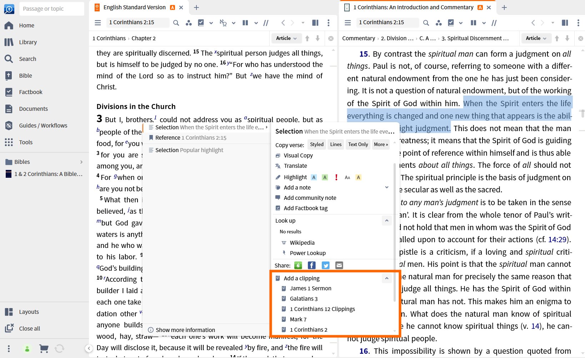Navigate to the next article in the commentary panel
This screenshot has height=358, width=585.
coord(567,38)
